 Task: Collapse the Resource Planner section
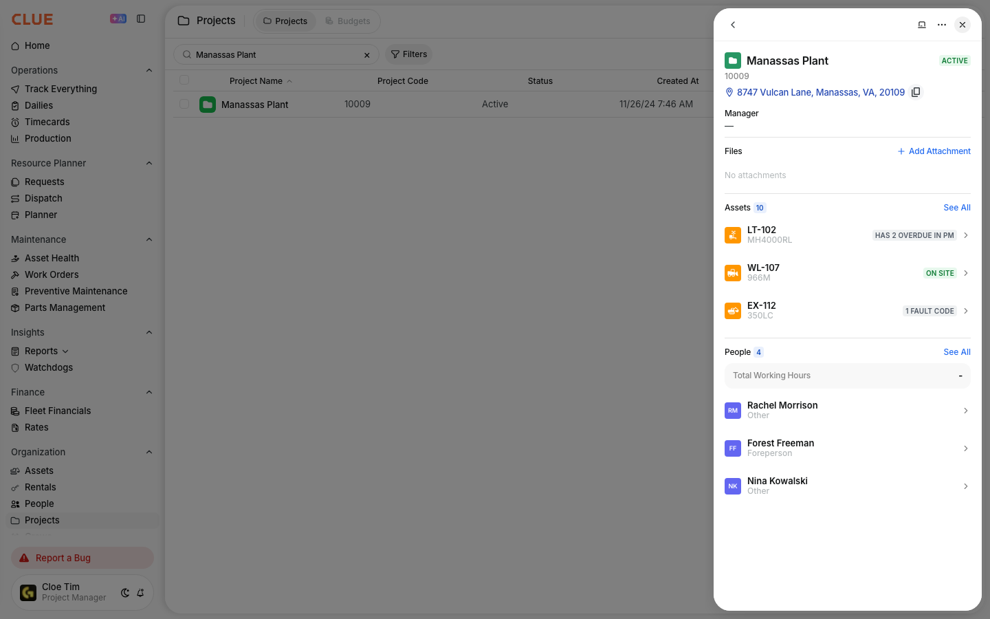149,163
